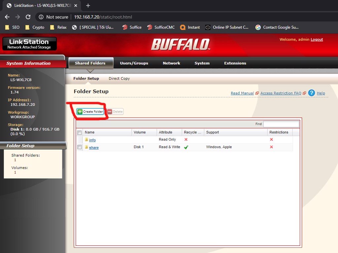This screenshot has width=338, height=253.
Task: Sort by the Volume column header
Action: (144, 132)
